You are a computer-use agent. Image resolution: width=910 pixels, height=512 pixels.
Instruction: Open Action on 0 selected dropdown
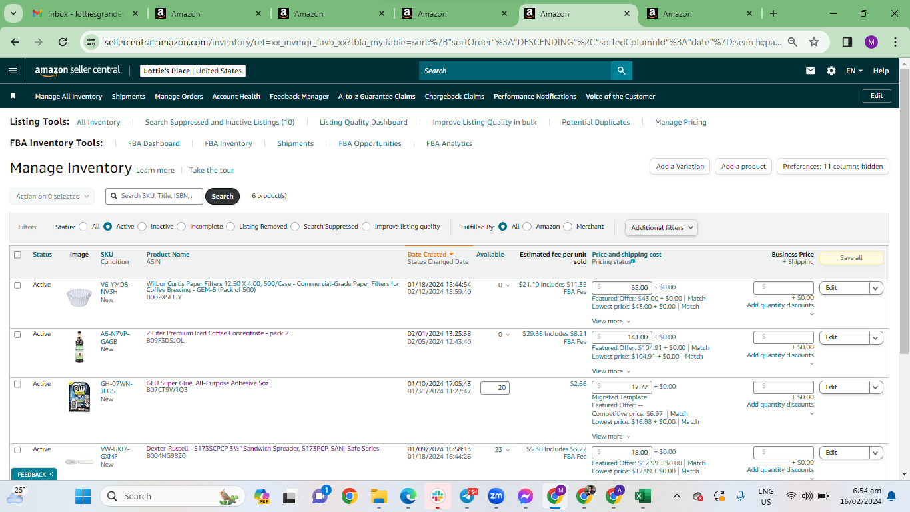coord(52,197)
